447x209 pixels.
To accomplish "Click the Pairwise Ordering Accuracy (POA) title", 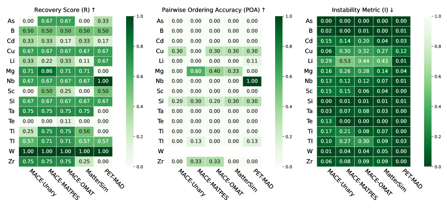I will (x=215, y=9).
